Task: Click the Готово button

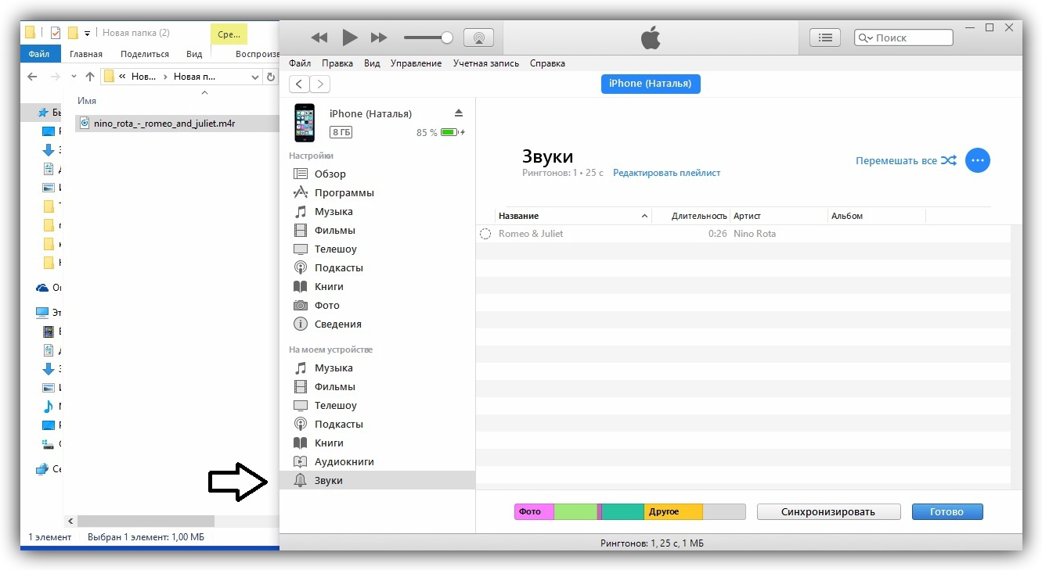Action: (947, 511)
